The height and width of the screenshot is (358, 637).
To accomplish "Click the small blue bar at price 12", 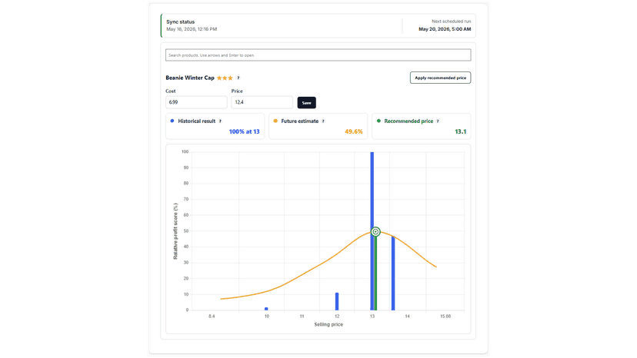I will click(337, 301).
